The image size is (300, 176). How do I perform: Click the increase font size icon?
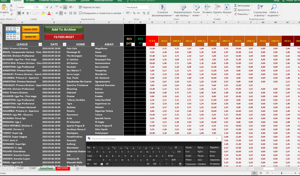[x=47, y=7]
